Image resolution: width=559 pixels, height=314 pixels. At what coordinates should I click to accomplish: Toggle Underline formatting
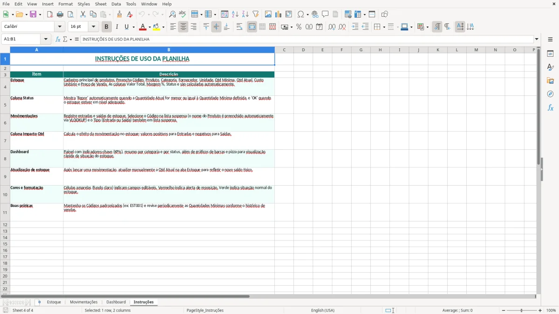[x=126, y=27]
